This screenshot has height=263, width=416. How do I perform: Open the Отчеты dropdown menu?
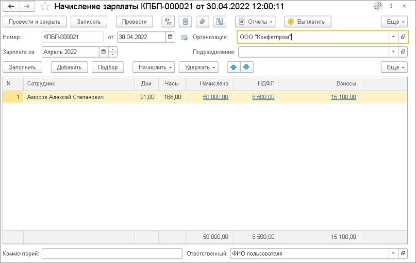[255, 22]
